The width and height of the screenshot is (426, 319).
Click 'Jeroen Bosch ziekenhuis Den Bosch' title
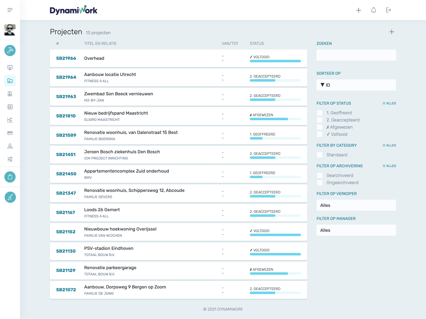pyautogui.click(x=122, y=152)
